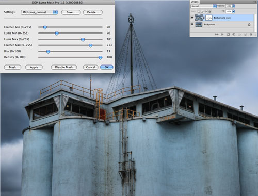Click the Feather Max value 213
Image resolution: width=258 pixels, height=196 pixels.
[x=109, y=45]
